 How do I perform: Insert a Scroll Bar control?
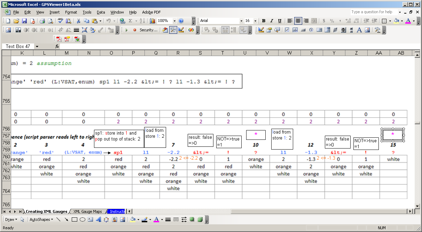point(351,30)
